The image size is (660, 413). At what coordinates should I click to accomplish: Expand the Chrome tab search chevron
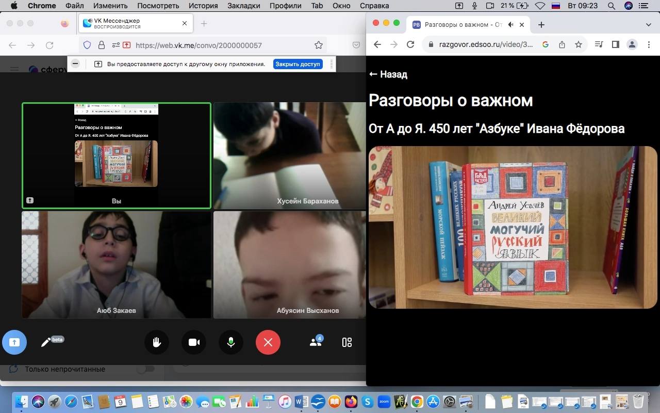point(648,25)
